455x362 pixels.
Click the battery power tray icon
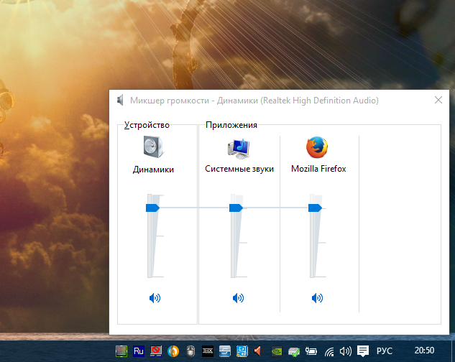(311, 351)
